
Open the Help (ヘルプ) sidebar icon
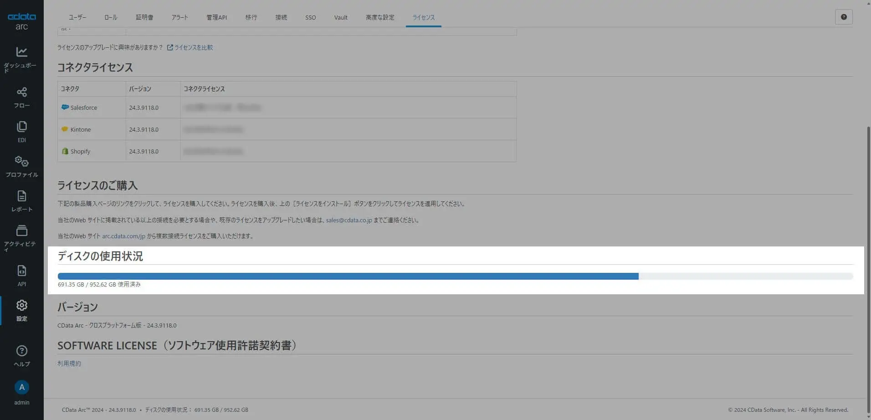[22, 351]
